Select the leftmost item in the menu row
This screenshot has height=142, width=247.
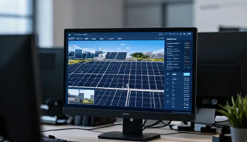(x=71, y=38)
